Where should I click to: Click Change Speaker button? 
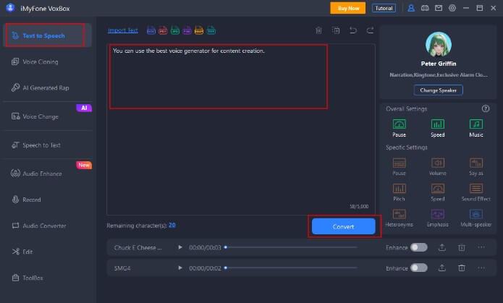[438, 90]
